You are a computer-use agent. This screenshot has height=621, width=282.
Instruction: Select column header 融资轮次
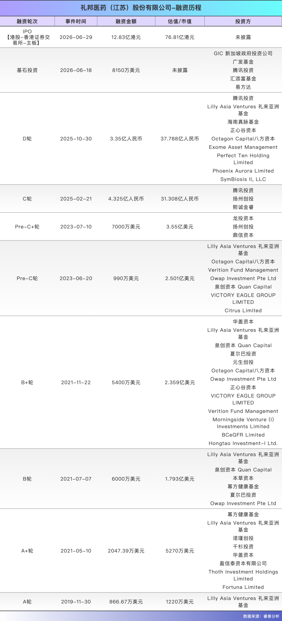pos(27,21)
